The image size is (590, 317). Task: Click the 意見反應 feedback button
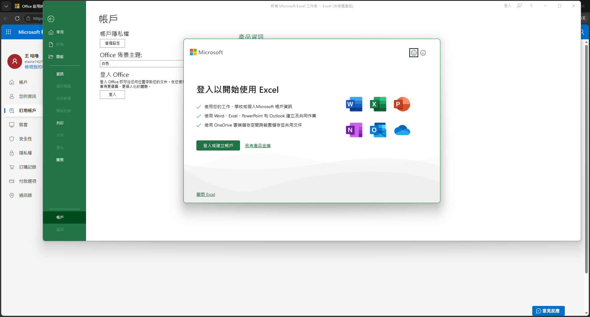click(x=549, y=311)
